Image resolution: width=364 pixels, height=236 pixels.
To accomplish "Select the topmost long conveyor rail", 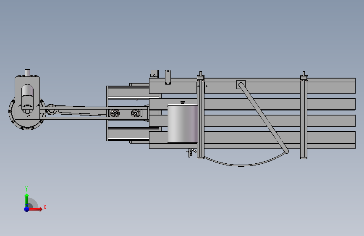I will pos(252,86).
